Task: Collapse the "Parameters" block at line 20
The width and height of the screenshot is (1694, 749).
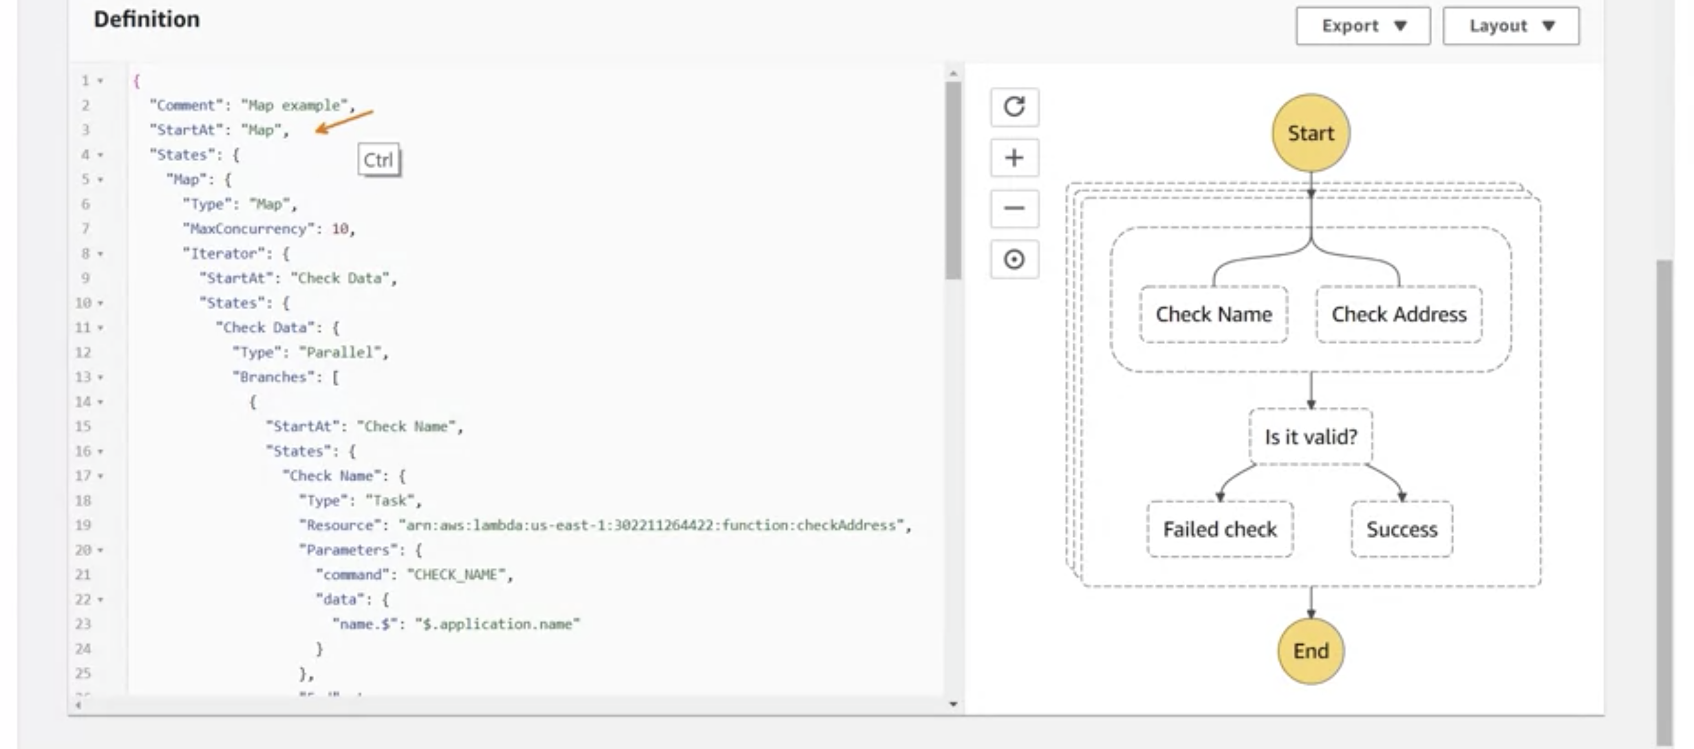Action: point(100,550)
